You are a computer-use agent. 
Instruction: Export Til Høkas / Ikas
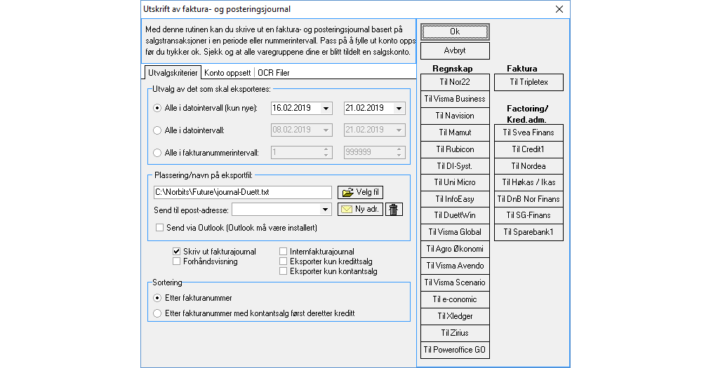coord(529,182)
